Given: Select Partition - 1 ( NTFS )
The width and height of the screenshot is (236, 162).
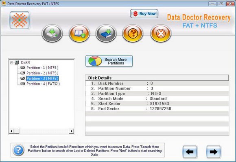Looking at the screenshot, I should [42, 68].
